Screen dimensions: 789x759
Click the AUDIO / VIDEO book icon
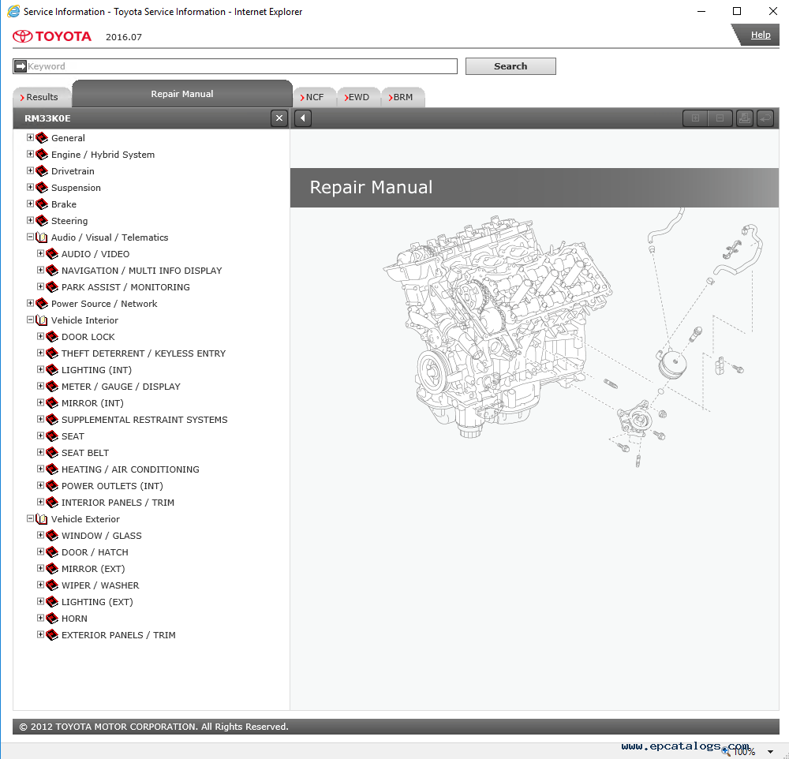(52, 254)
